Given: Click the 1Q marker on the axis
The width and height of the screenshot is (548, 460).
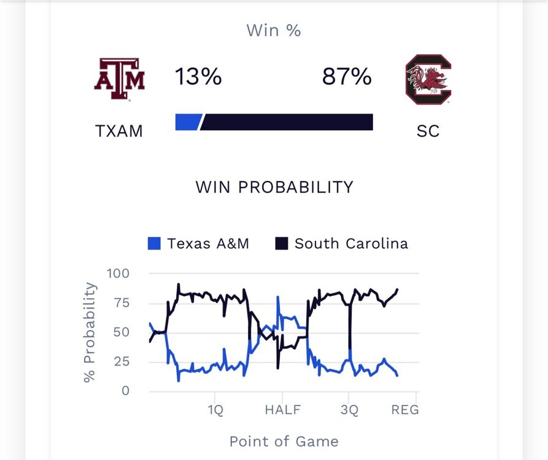Looking at the screenshot, I should [215, 410].
